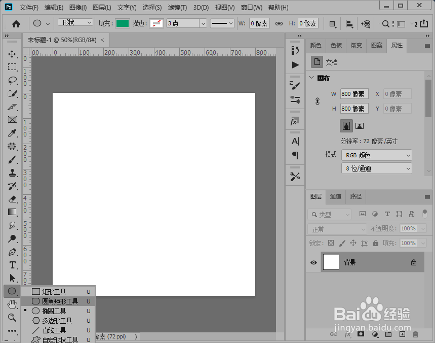Select the Clone Stamp tool
The height and width of the screenshot is (343, 435).
pyautogui.click(x=12, y=173)
